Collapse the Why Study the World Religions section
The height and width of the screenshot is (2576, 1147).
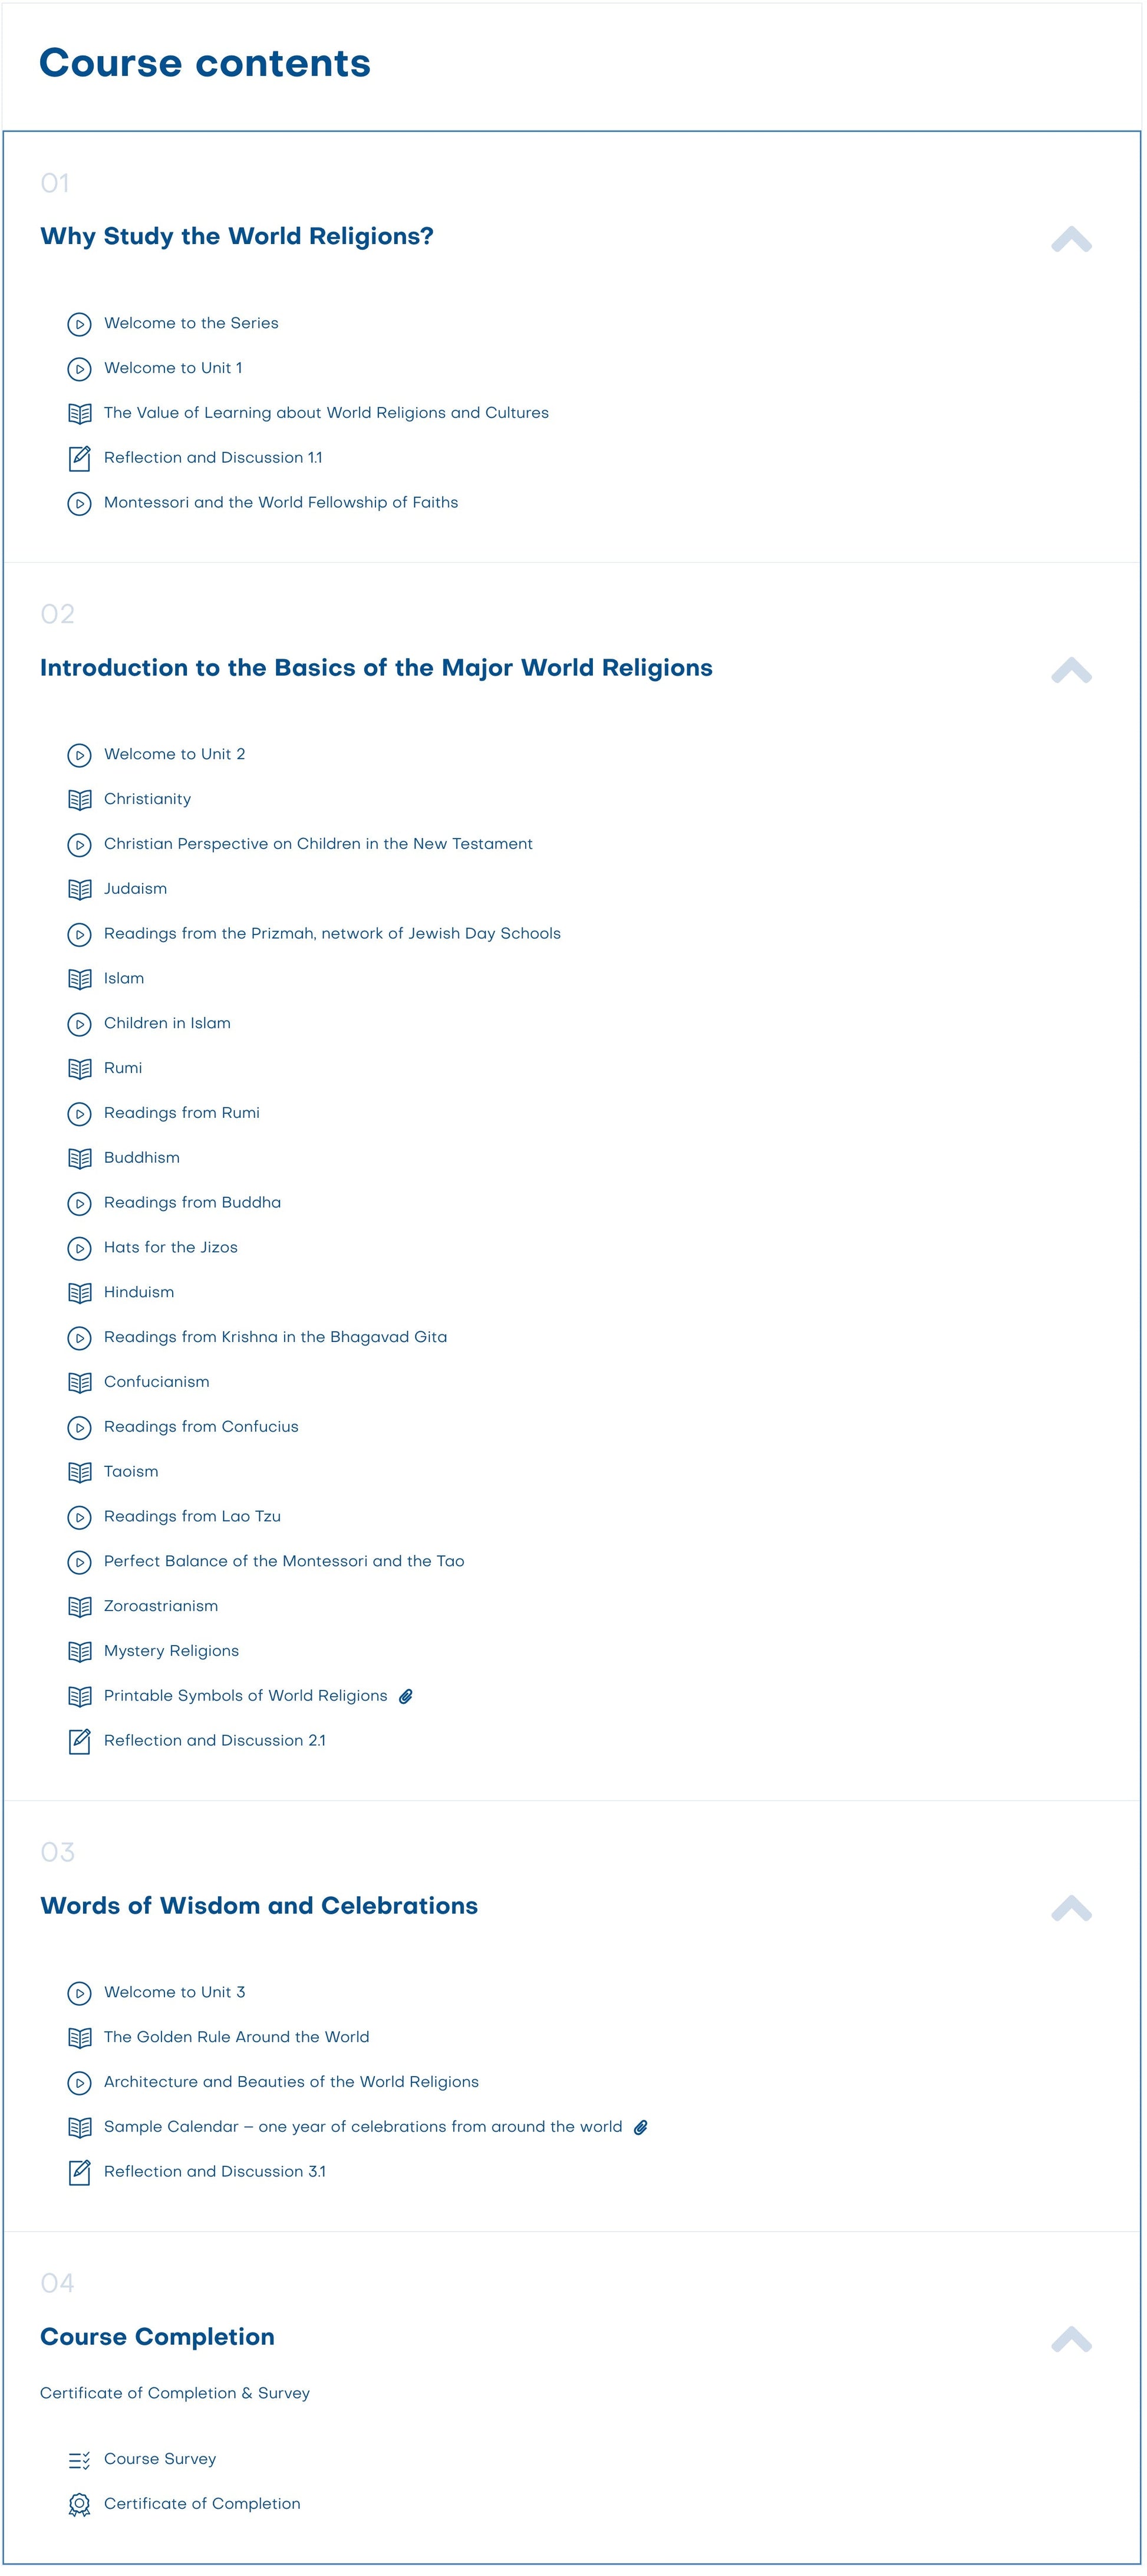click(1071, 239)
